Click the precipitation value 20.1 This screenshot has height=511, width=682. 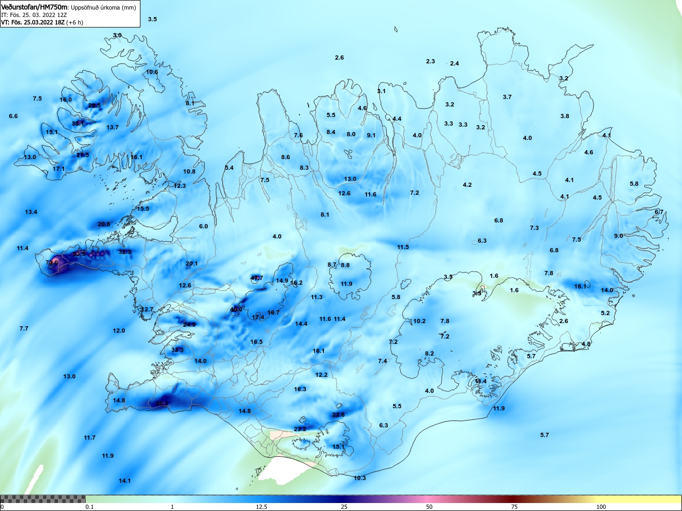tap(192, 264)
